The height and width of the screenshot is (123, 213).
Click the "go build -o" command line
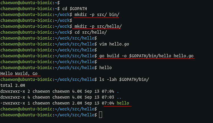coord(146,56)
